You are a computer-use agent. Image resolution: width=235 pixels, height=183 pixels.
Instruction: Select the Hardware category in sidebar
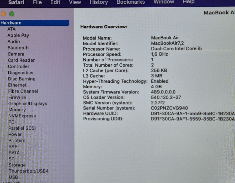click(34, 23)
